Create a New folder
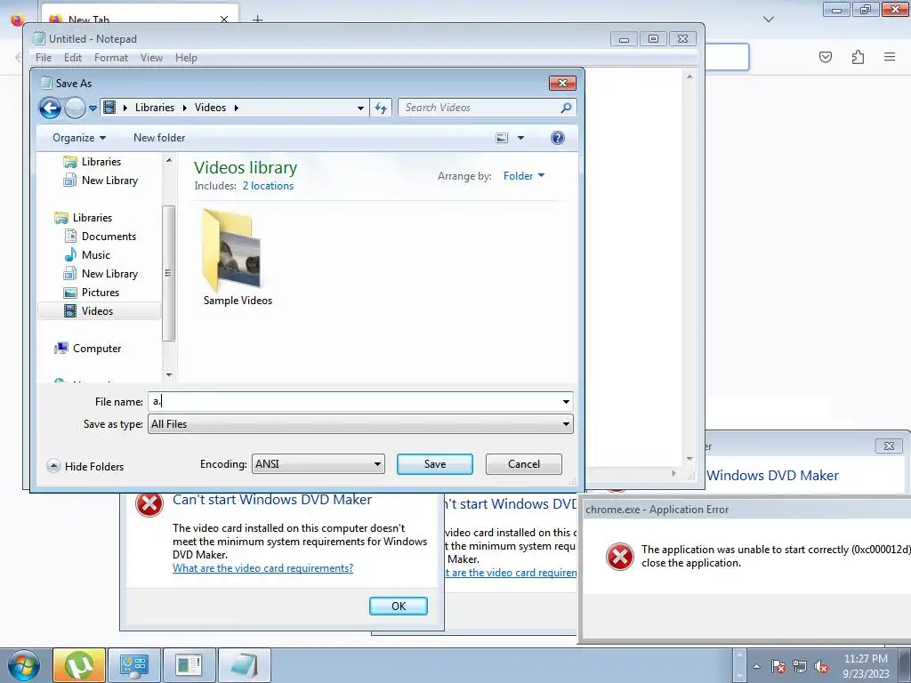 tap(159, 138)
